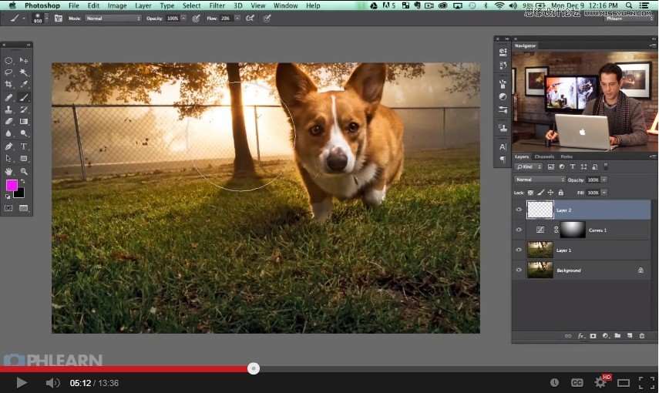This screenshot has width=659, height=393.
Task: Select the Crop tool in toolbox
Action: (8, 84)
